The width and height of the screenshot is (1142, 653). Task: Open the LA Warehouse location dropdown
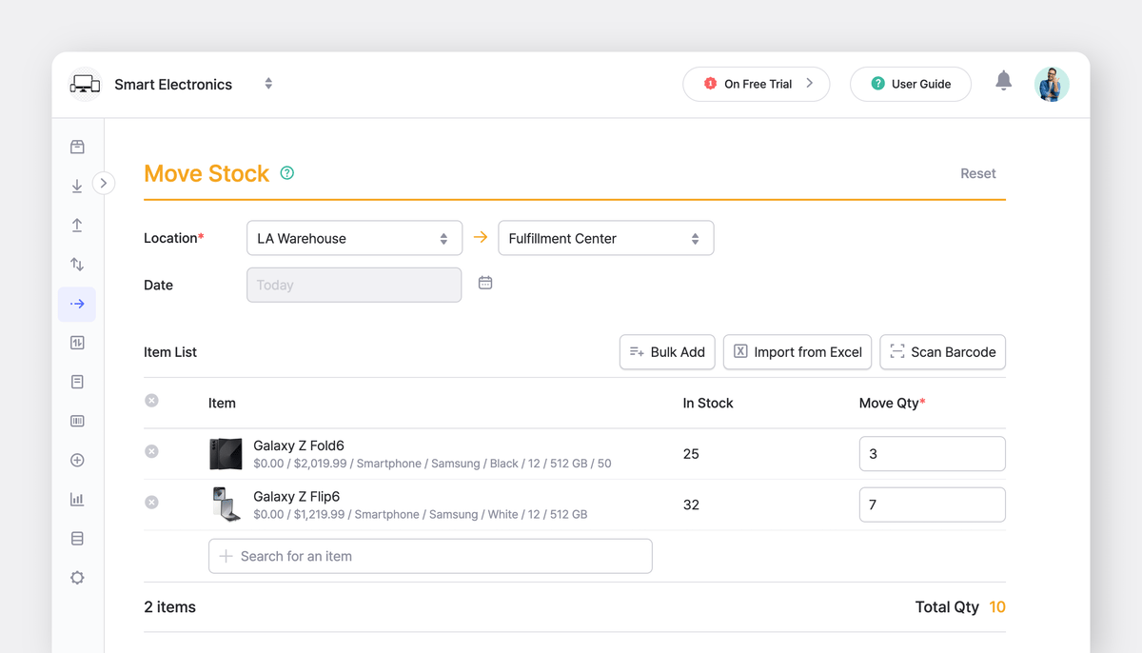coord(354,238)
